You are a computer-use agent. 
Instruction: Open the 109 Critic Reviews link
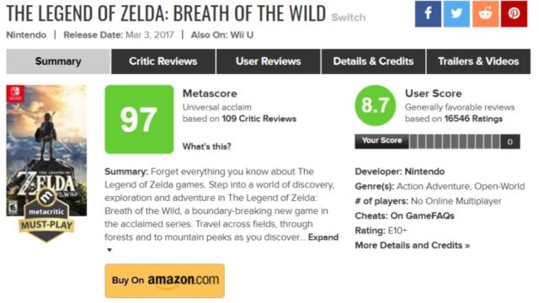pos(259,119)
